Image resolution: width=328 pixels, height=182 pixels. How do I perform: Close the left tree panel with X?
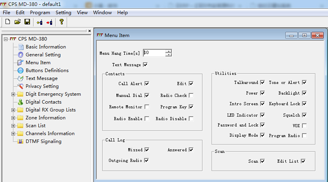[90, 31]
